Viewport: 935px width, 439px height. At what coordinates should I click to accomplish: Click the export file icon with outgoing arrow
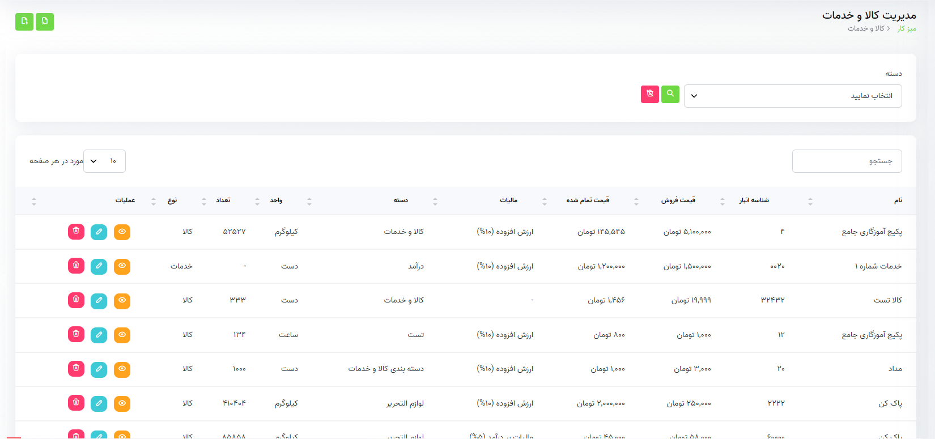[24, 22]
